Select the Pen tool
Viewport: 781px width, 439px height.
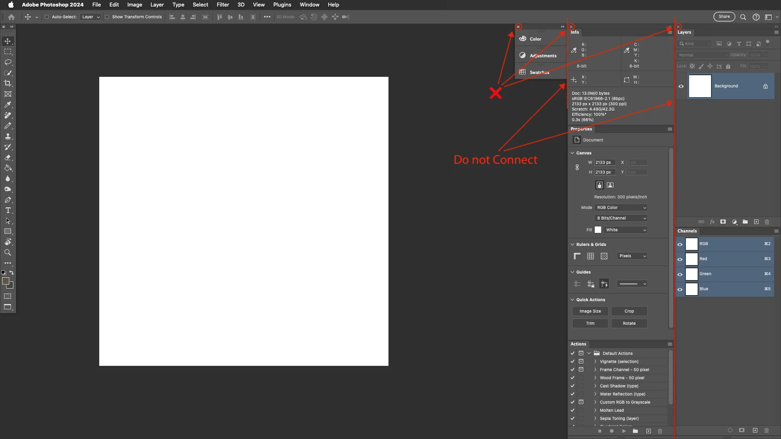(x=8, y=200)
